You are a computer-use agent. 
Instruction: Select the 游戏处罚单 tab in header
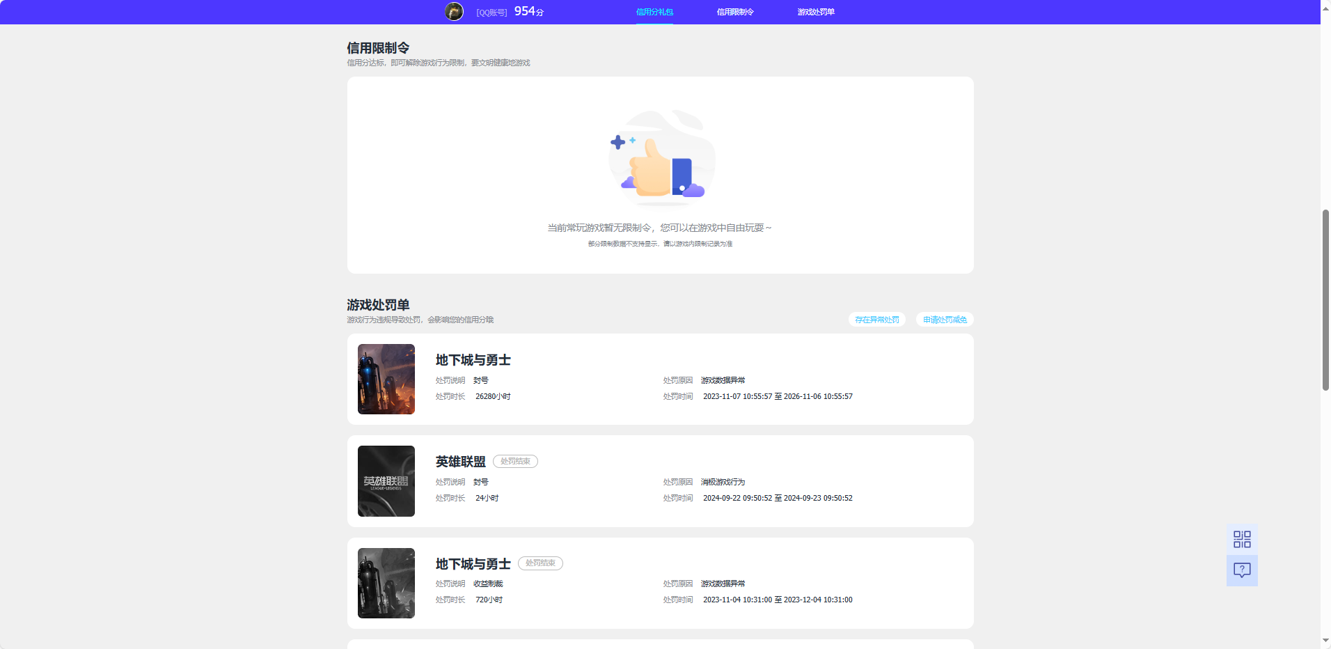[x=815, y=11]
